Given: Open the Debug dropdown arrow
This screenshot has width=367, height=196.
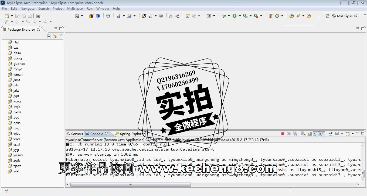Looking at the screenshot, I should (229, 16).
